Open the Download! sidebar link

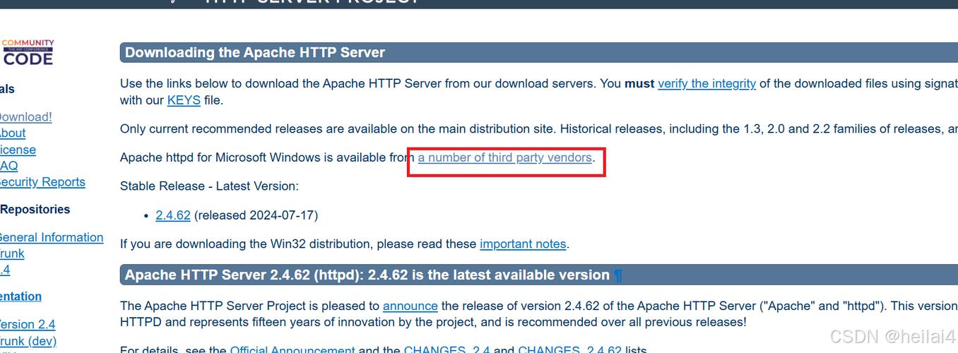25,116
